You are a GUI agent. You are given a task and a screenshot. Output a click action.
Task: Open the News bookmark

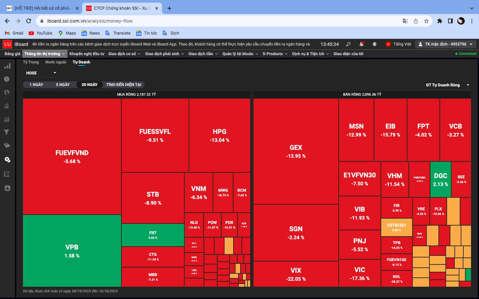[x=91, y=33]
